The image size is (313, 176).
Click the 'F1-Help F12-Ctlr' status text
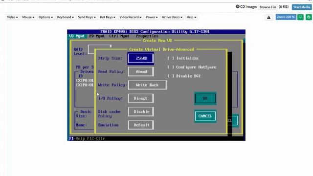87,138
